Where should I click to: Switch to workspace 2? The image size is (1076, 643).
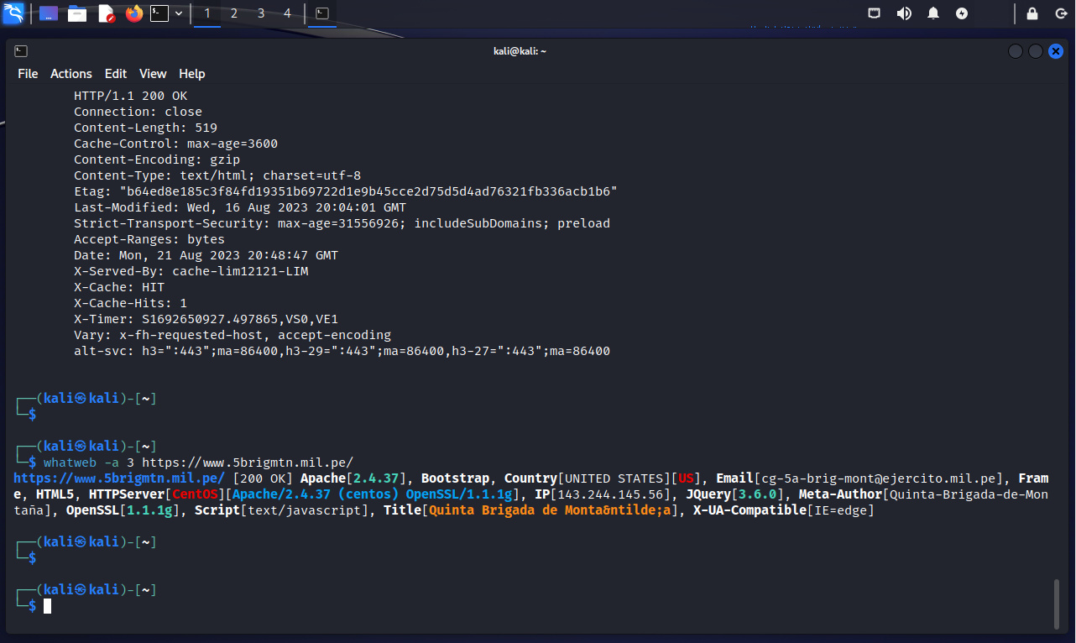(x=234, y=13)
